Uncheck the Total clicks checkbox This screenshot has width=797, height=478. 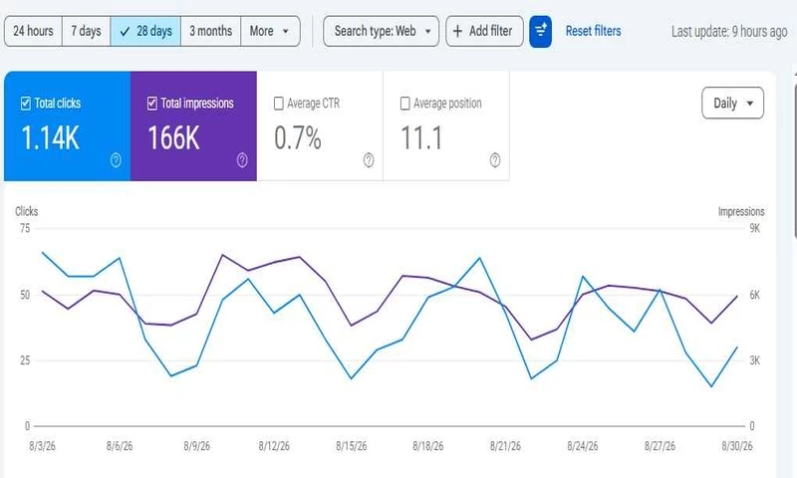pos(26,104)
